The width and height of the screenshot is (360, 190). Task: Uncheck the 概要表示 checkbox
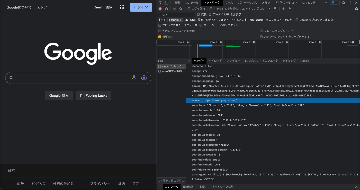coord(160,37)
